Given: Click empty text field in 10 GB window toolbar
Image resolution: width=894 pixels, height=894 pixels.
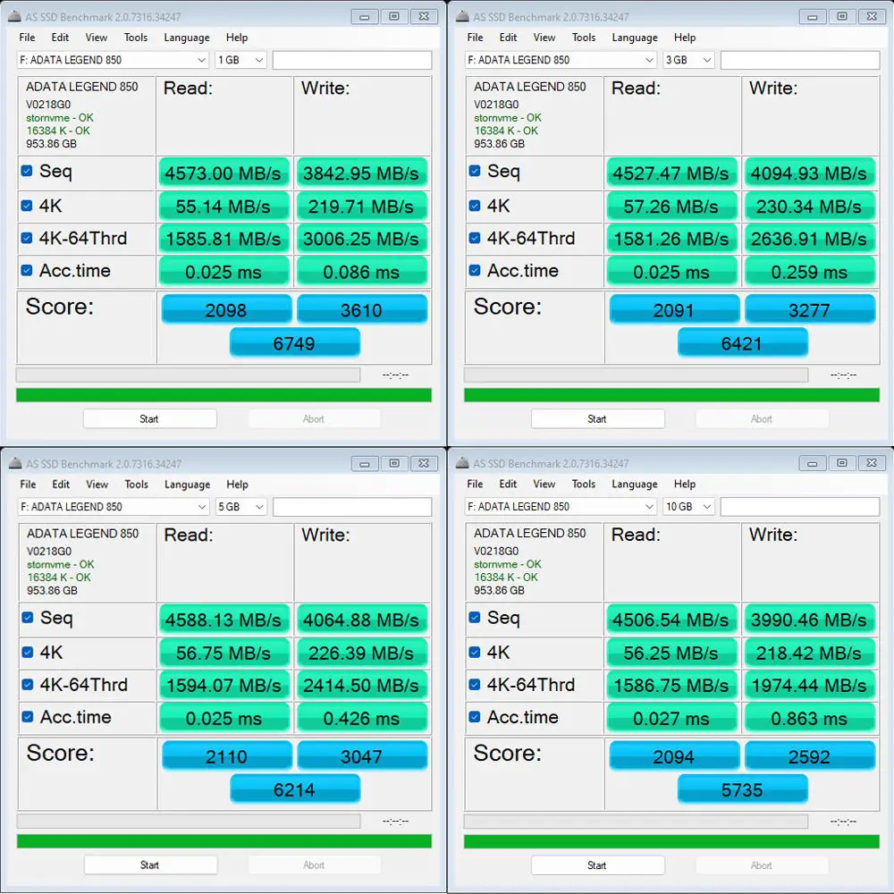Looking at the screenshot, I should [800, 506].
